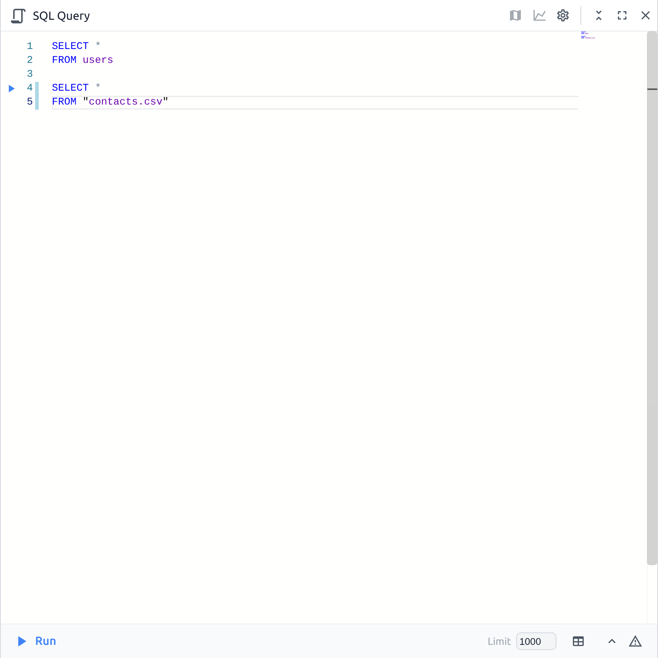Click SELECT keyword on line 4

(70, 88)
